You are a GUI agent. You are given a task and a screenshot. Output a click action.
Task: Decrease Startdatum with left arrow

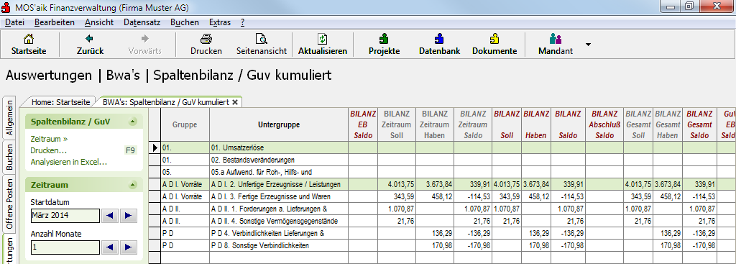pos(109,216)
